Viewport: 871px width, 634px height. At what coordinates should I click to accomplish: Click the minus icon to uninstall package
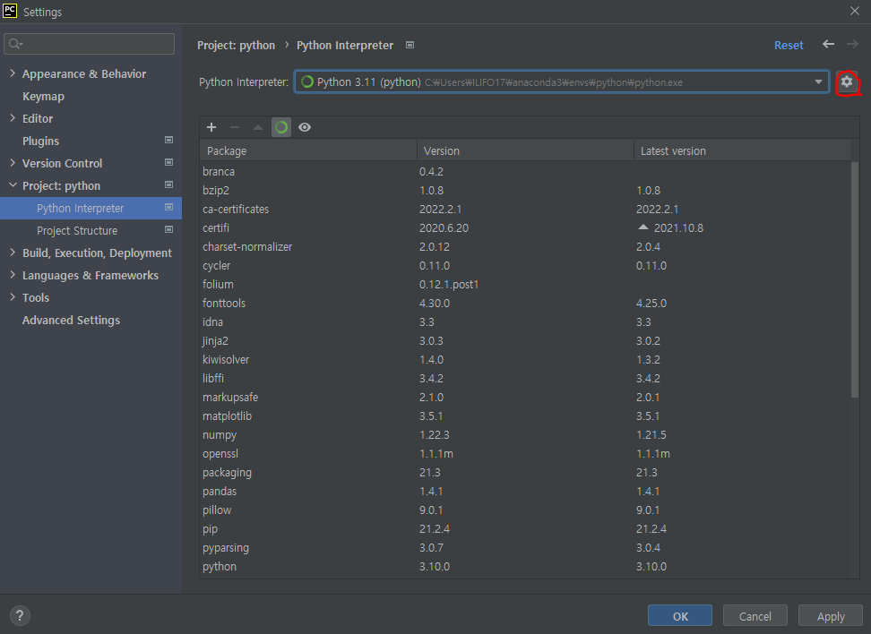[x=235, y=127]
